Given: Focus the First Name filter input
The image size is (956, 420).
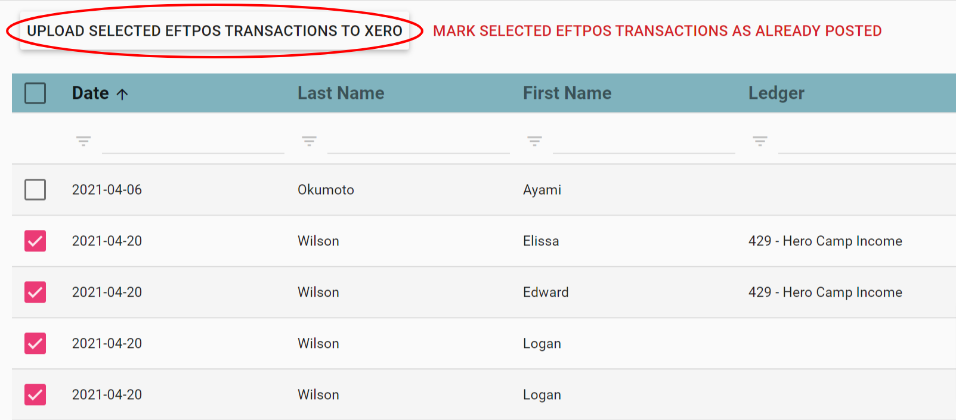Looking at the screenshot, I should coord(643,142).
